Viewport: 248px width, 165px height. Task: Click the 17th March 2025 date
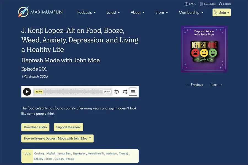(35, 76)
